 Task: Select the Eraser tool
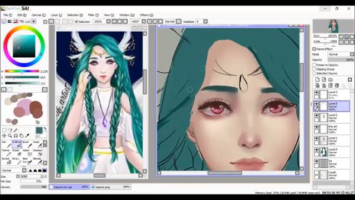pos(17,152)
